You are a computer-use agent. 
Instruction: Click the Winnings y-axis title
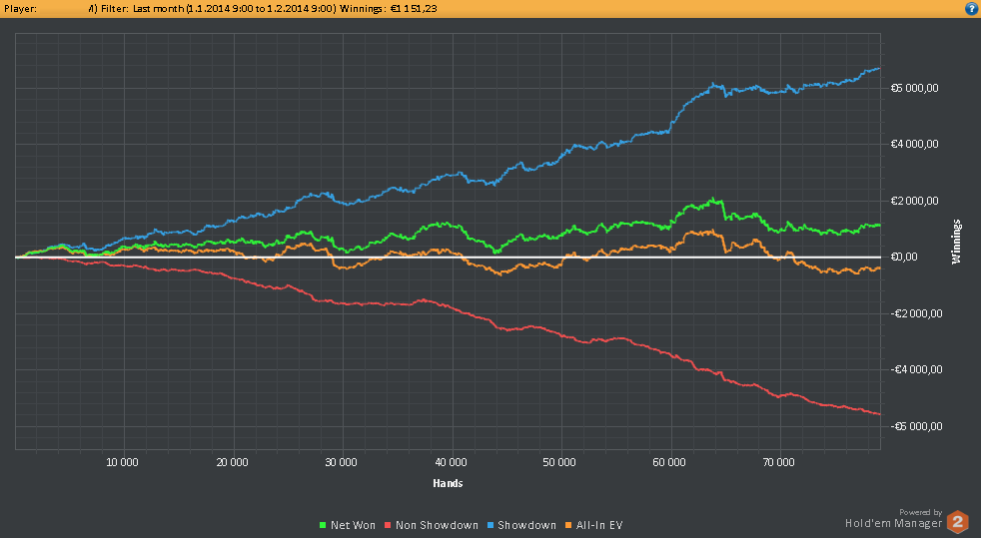pos(956,242)
